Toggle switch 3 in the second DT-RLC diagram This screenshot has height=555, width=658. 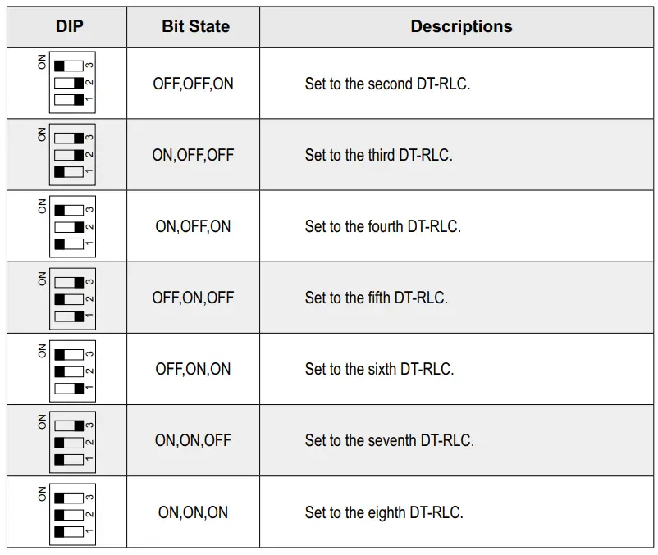(69, 66)
